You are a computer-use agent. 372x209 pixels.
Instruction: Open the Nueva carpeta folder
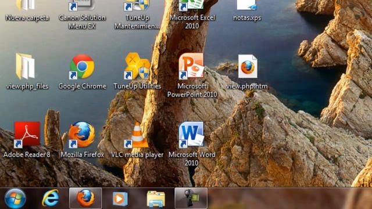pyautogui.click(x=26, y=5)
